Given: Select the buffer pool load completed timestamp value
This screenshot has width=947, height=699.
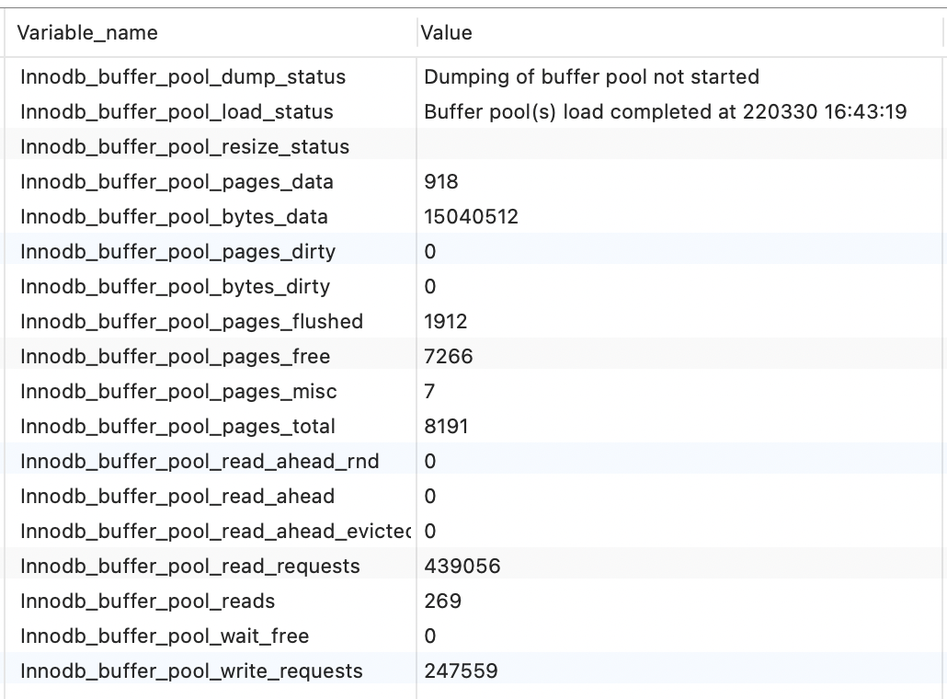Looking at the screenshot, I should pyautogui.click(x=665, y=112).
